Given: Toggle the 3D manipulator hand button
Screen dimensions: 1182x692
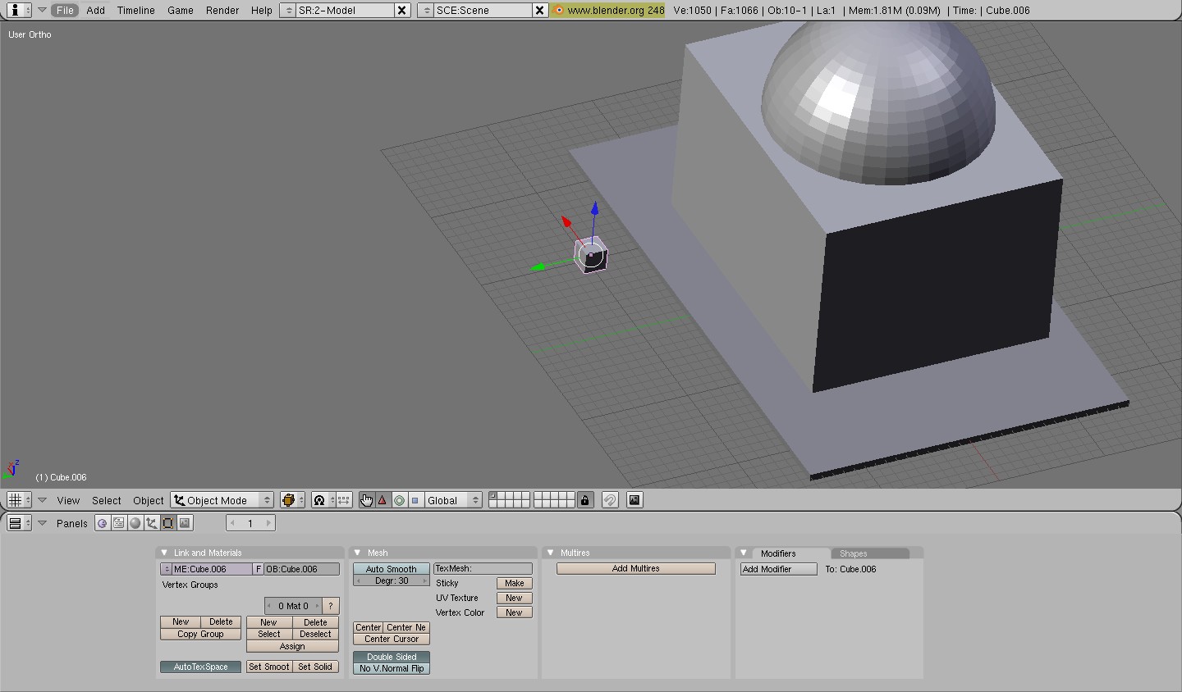Looking at the screenshot, I should [367, 500].
